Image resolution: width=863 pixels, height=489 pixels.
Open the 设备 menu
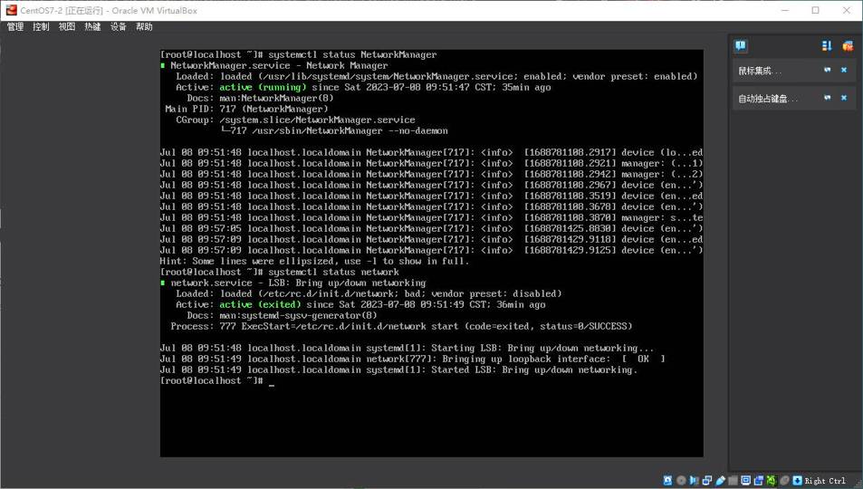119,27
